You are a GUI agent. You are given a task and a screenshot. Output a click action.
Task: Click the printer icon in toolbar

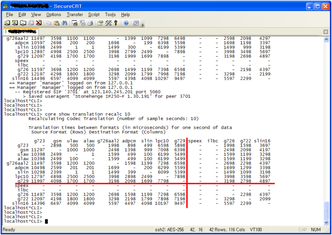tap(90, 23)
